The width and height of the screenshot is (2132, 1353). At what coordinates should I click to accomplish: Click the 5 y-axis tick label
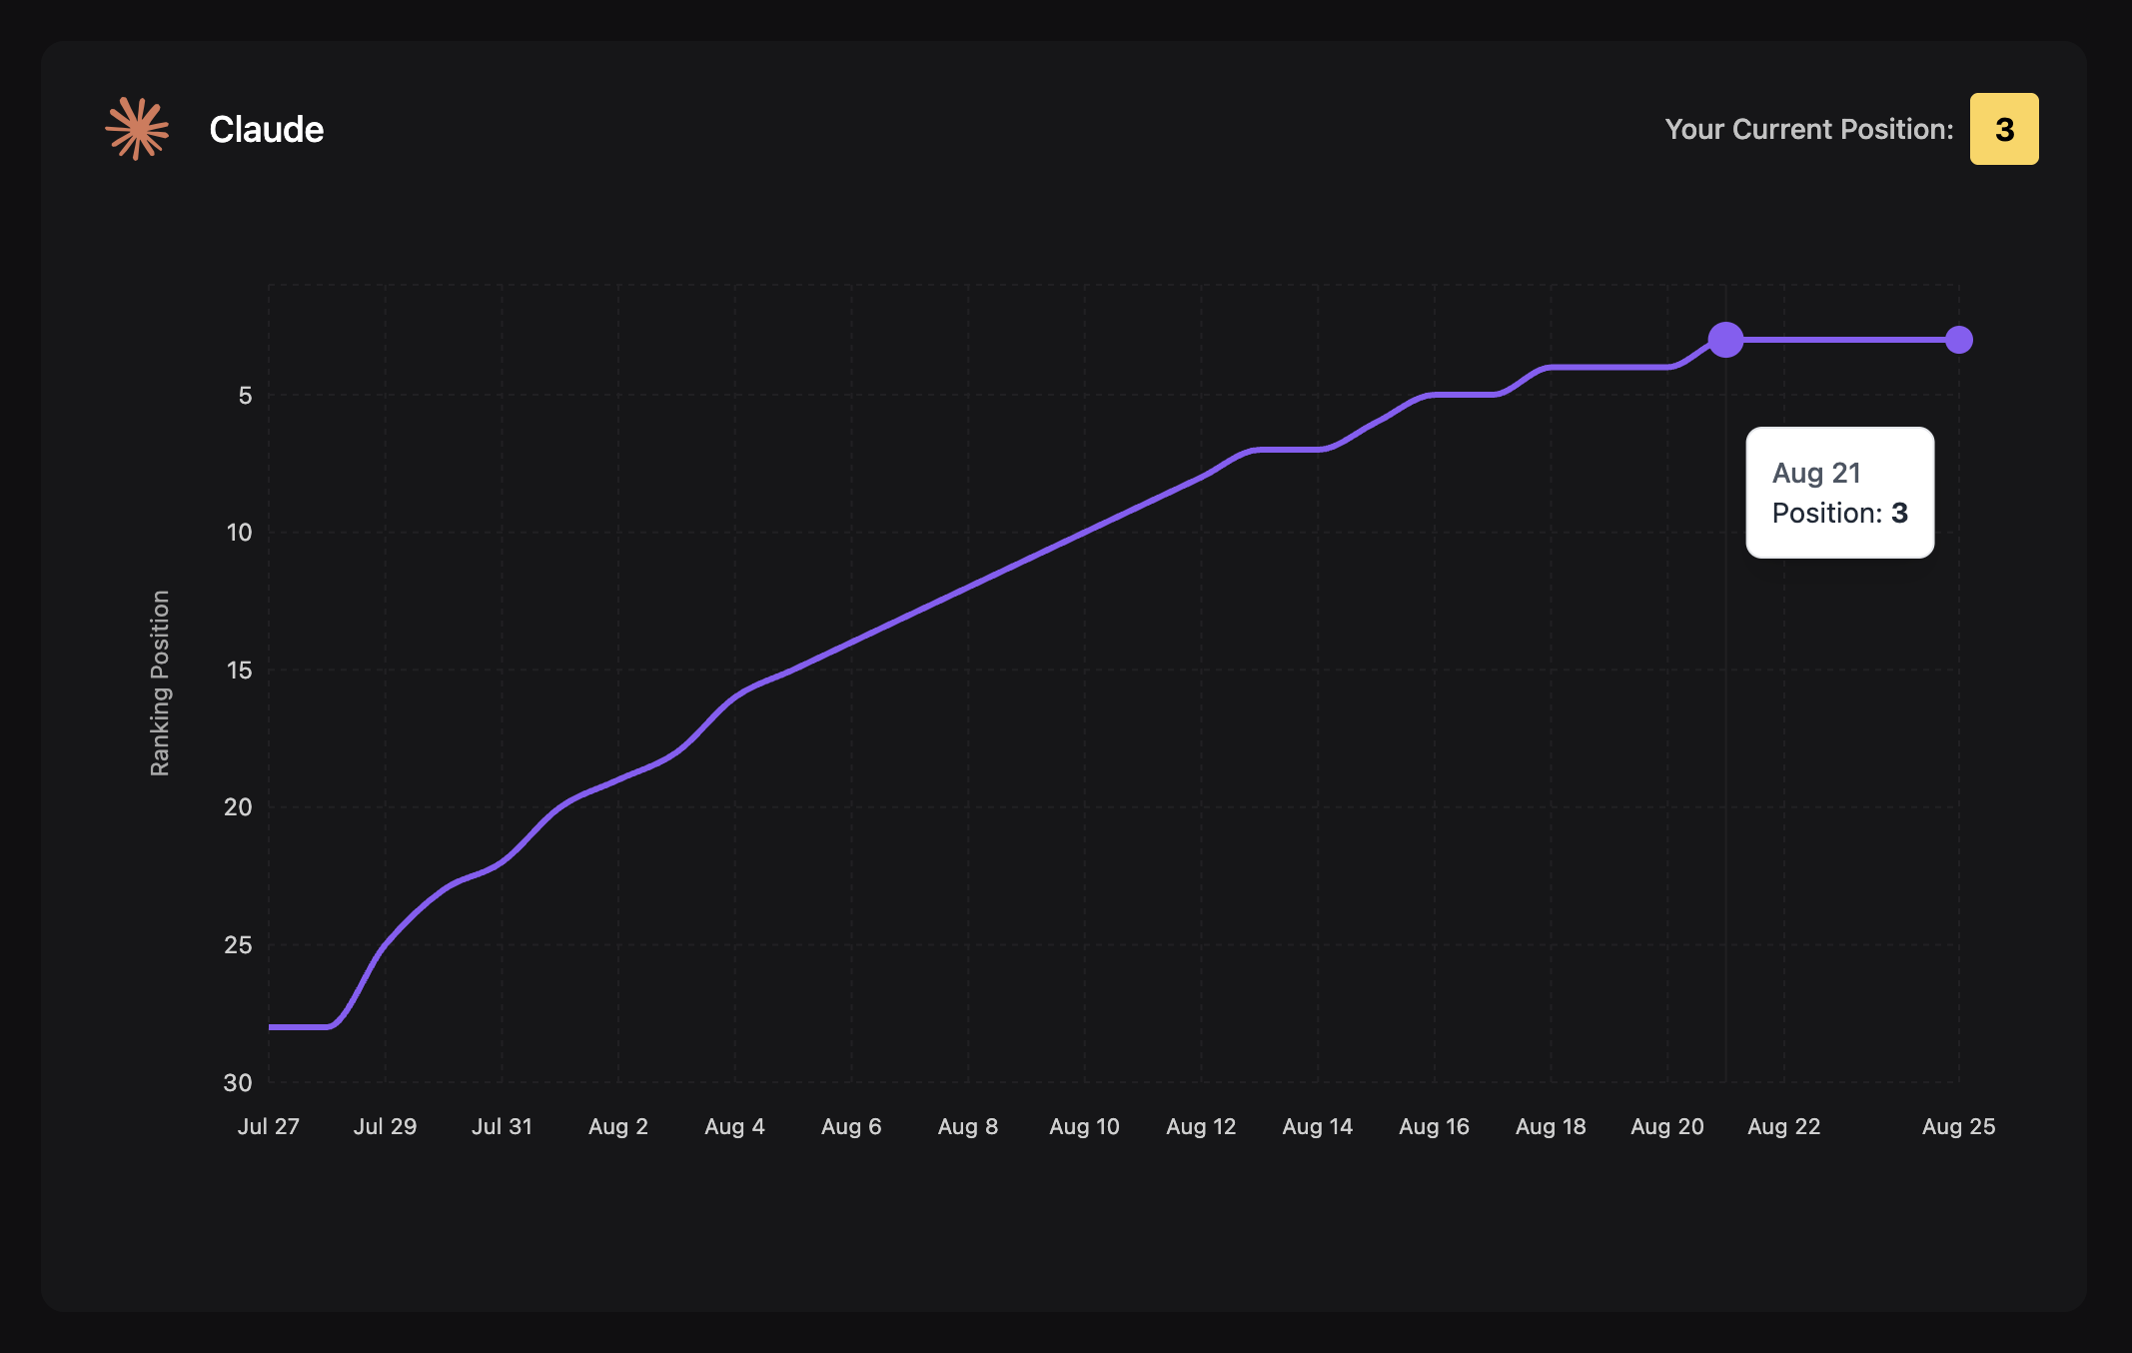pyautogui.click(x=245, y=396)
